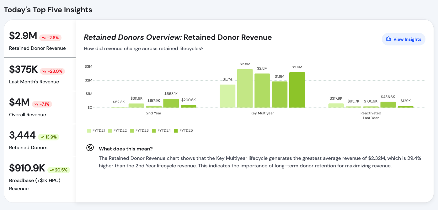This screenshot has height=210, width=438.
Task: Click the $663.1K 2nd Year bar
Action: tap(171, 103)
